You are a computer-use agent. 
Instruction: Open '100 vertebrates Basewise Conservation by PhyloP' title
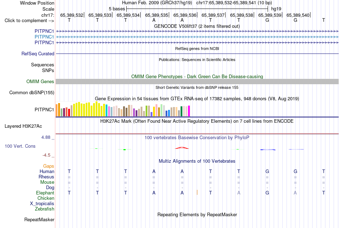[197, 138]
